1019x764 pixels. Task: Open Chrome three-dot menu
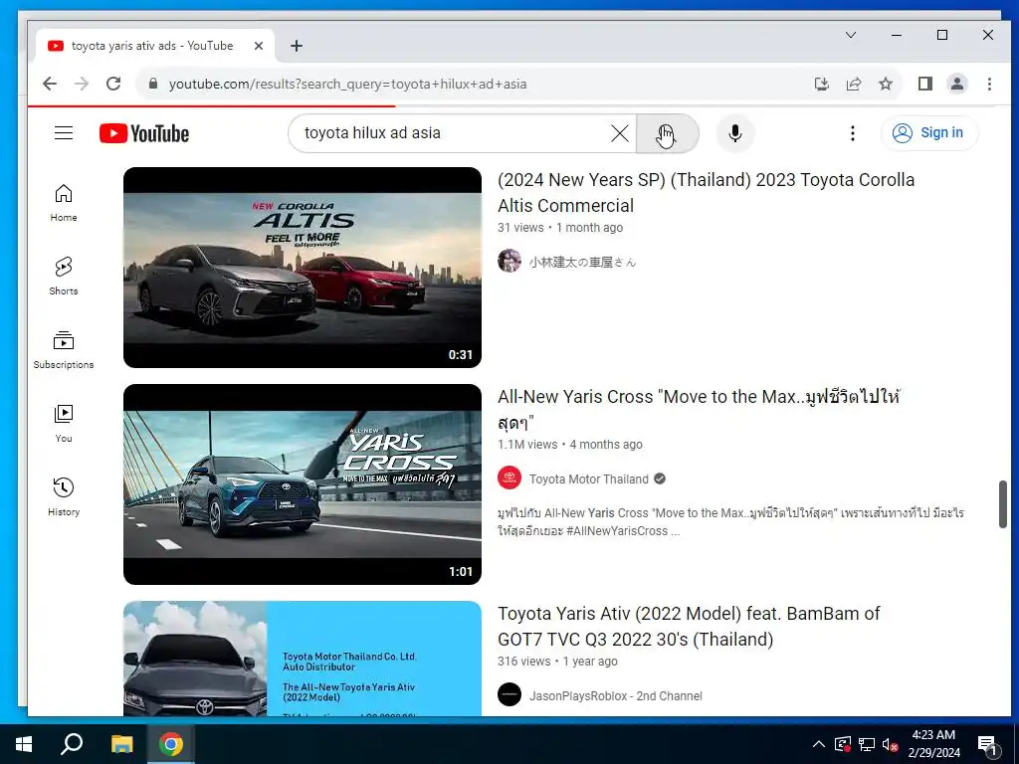coord(989,84)
